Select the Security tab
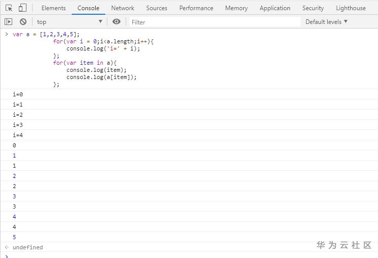This screenshot has width=378, height=258. coord(313,8)
